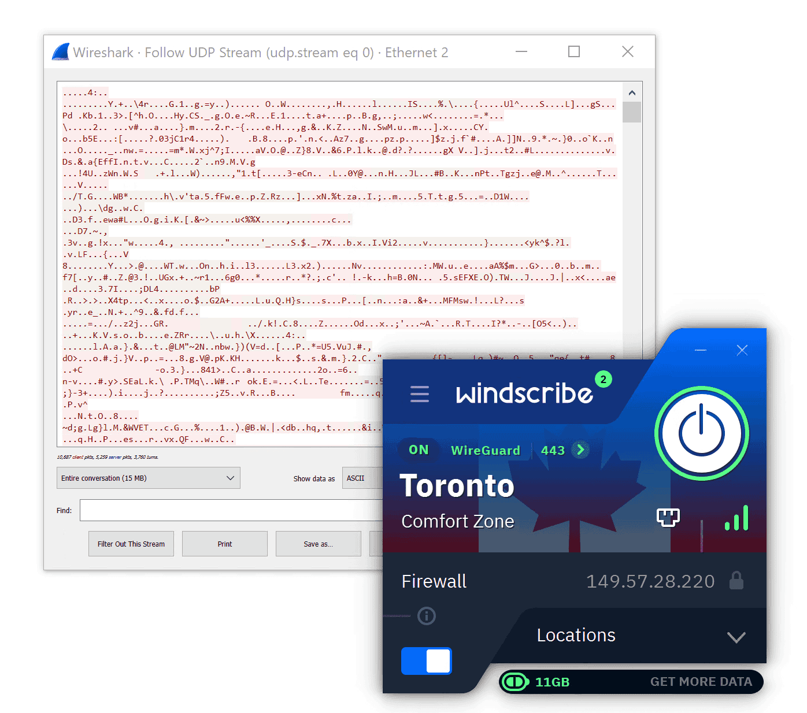Click the Wireshark shark fin icon
Image resolution: width=807 pixels, height=713 pixels.
(61, 52)
